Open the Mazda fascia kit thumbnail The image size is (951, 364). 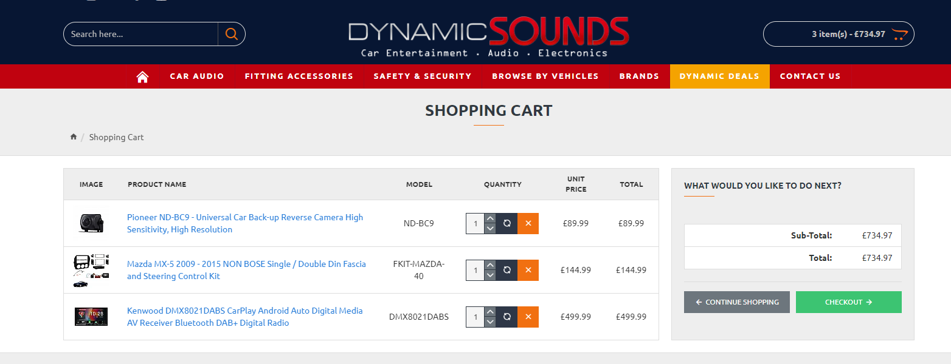click(x=91, y=270)
